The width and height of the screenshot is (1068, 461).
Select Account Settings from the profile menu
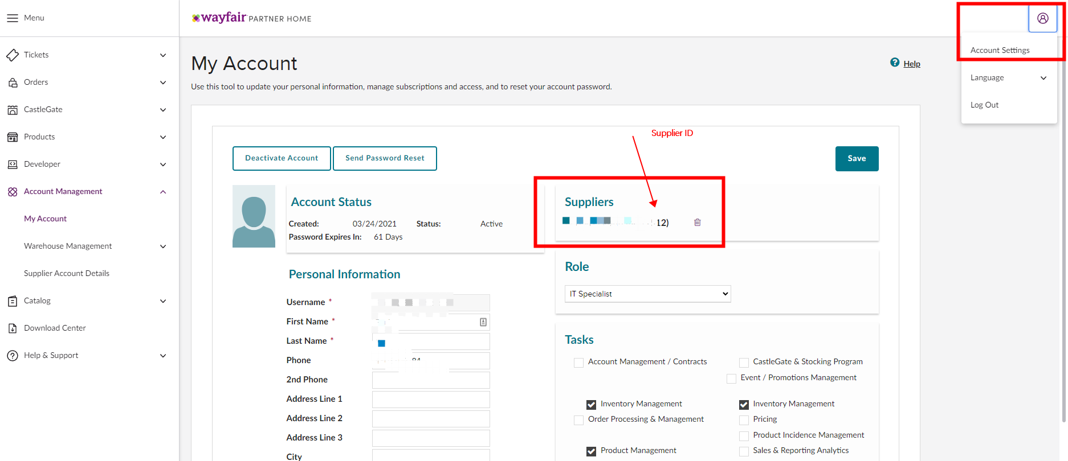click(1000, 50)
